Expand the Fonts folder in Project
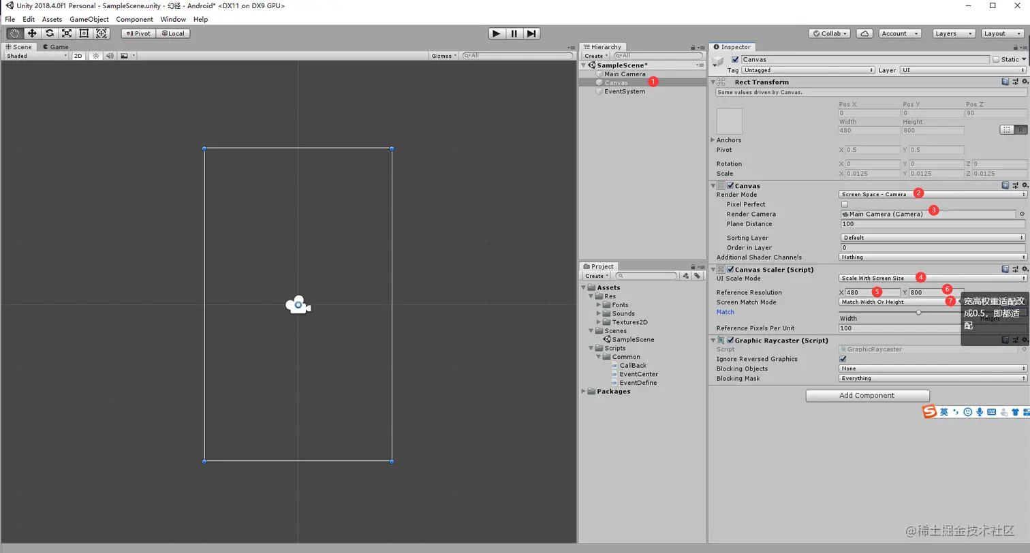1030x553 pixels. point(599,304)
